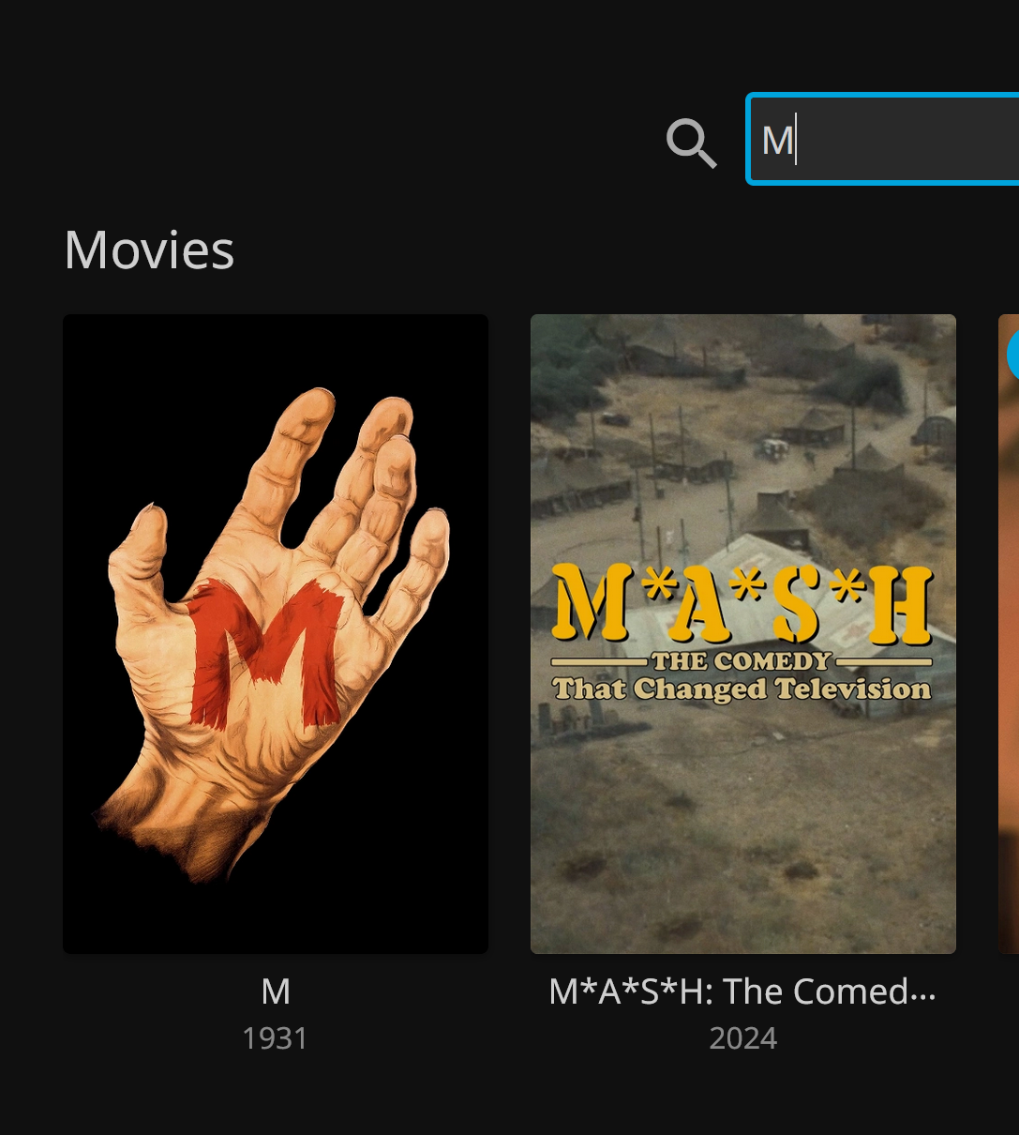The height and width of the screenshot is (1135, 1019).
Task: Click the red M painted on the hand
Action: (266, 654)
